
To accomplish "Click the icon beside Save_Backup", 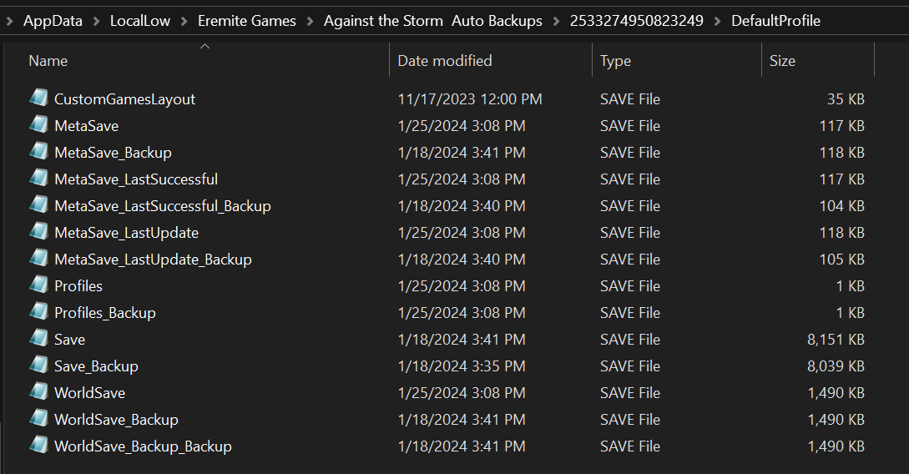I will click(38, 366).
